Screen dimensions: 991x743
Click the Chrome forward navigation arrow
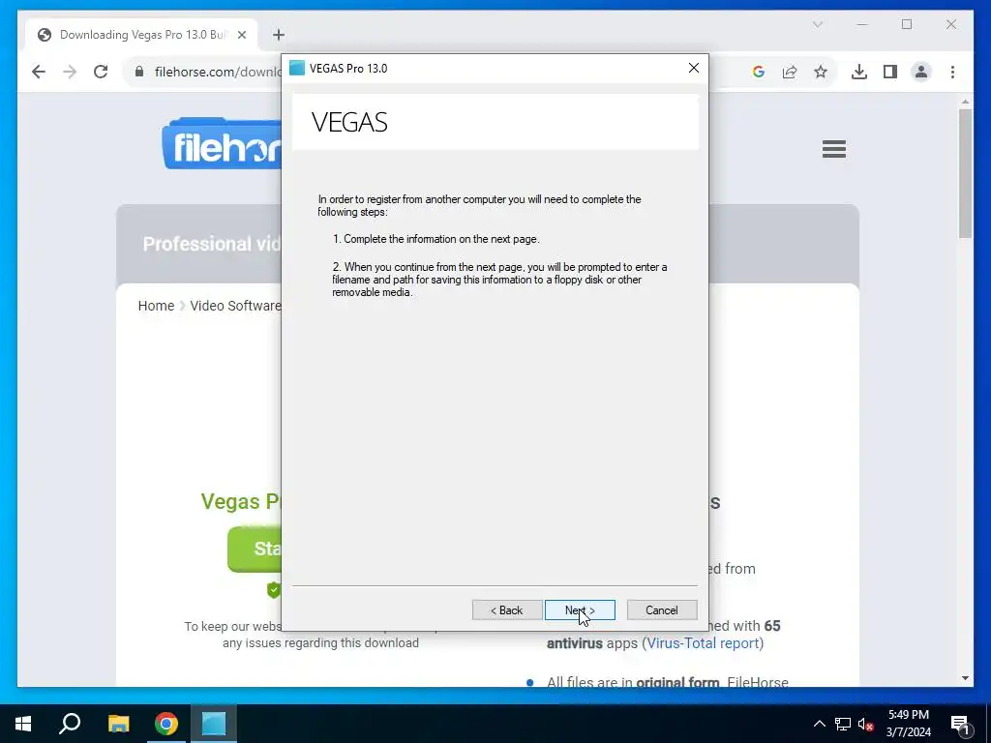[70, 72]
